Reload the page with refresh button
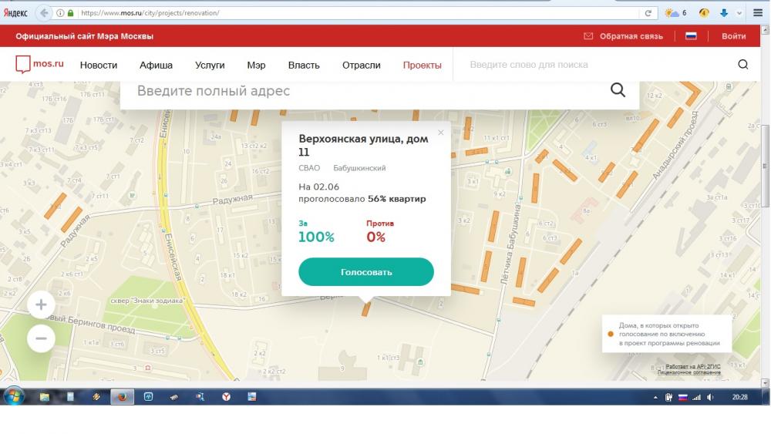This screenshot has width=771, height=434. (649, 13)
